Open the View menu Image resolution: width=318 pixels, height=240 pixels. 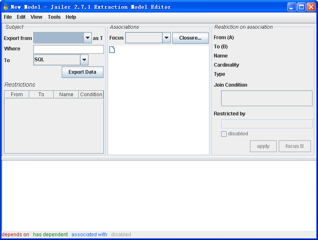tap(36, 17)
